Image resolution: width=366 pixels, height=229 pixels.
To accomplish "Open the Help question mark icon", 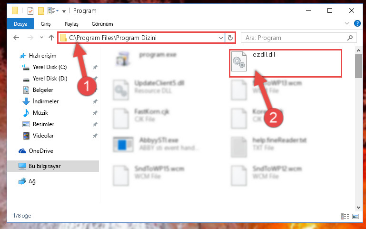I will pos(357,23).
